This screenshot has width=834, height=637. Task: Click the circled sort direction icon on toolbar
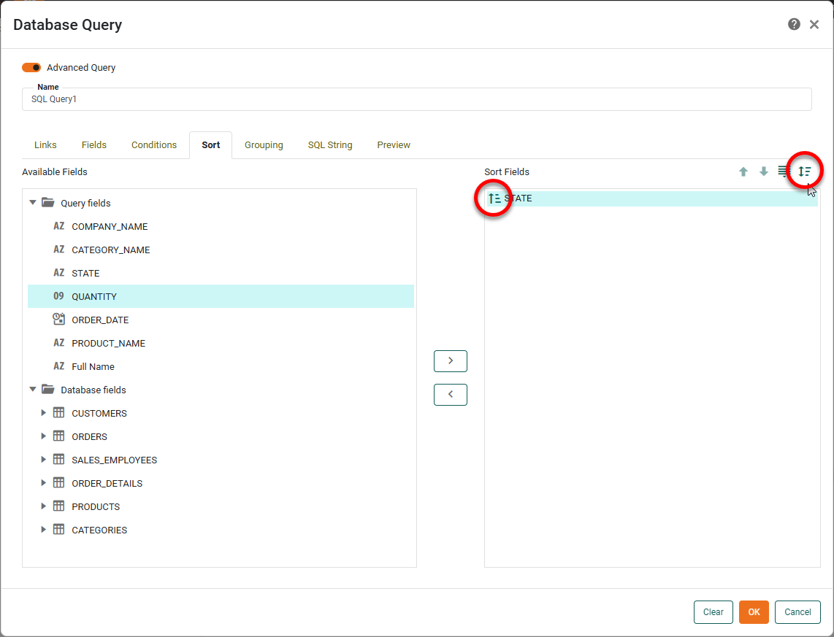(x=804, y=171)
